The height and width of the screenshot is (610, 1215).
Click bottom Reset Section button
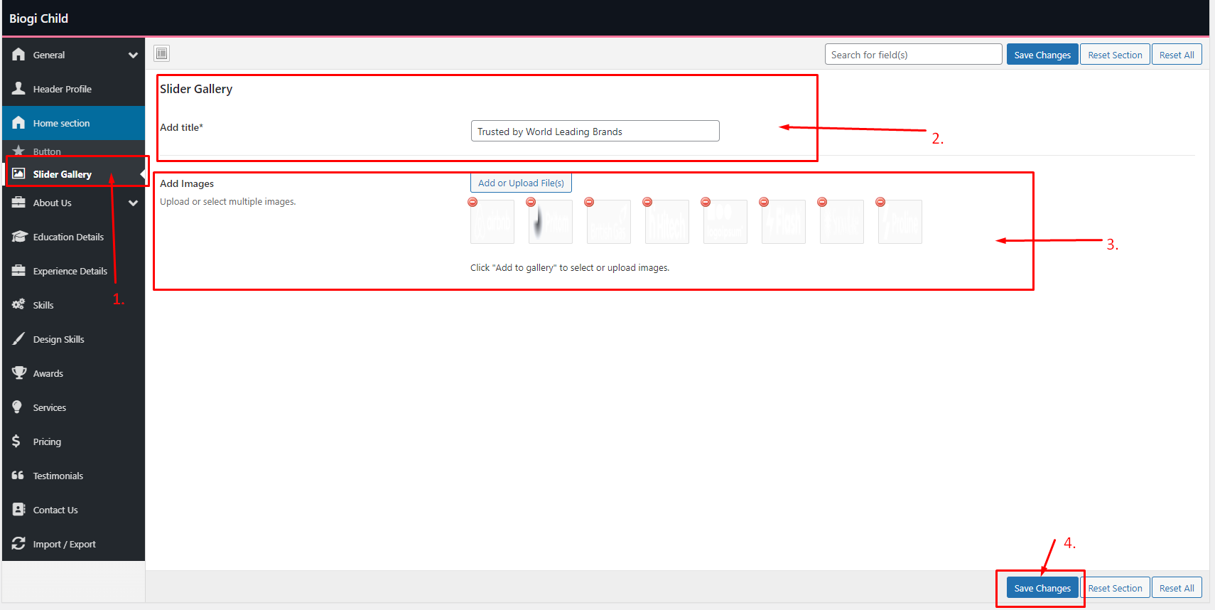[x=1115, y=588]
